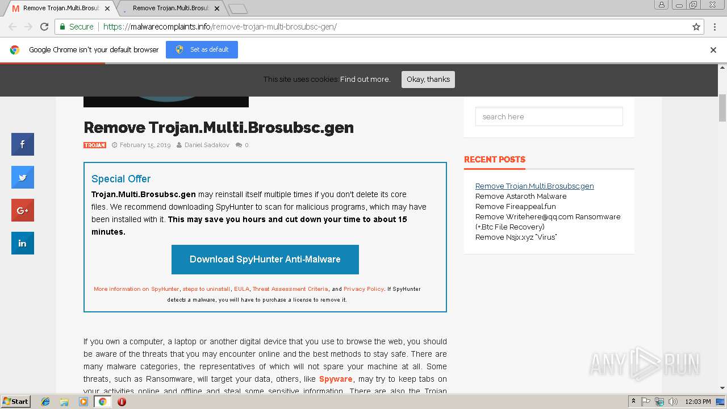The image size is (727, 409).
Task: Click system clock 12:03 PM
Action: 698,402
